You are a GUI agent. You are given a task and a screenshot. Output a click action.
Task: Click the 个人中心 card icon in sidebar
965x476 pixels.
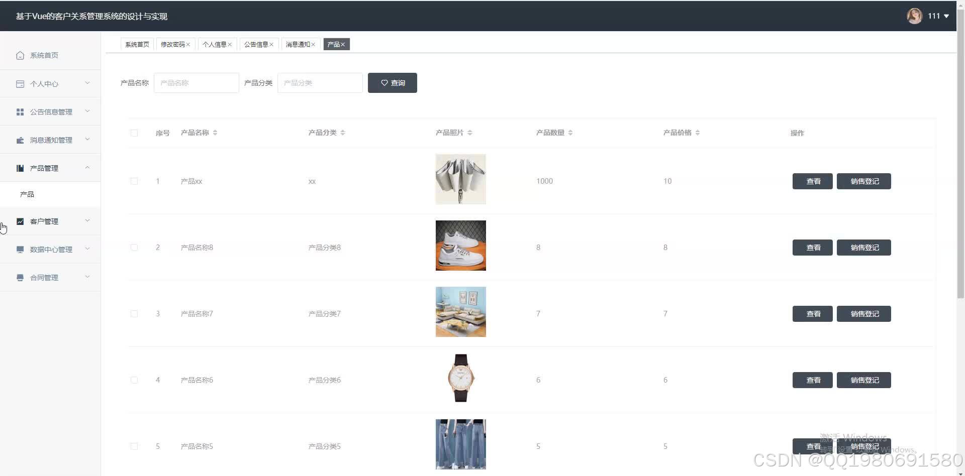point(20,84)
